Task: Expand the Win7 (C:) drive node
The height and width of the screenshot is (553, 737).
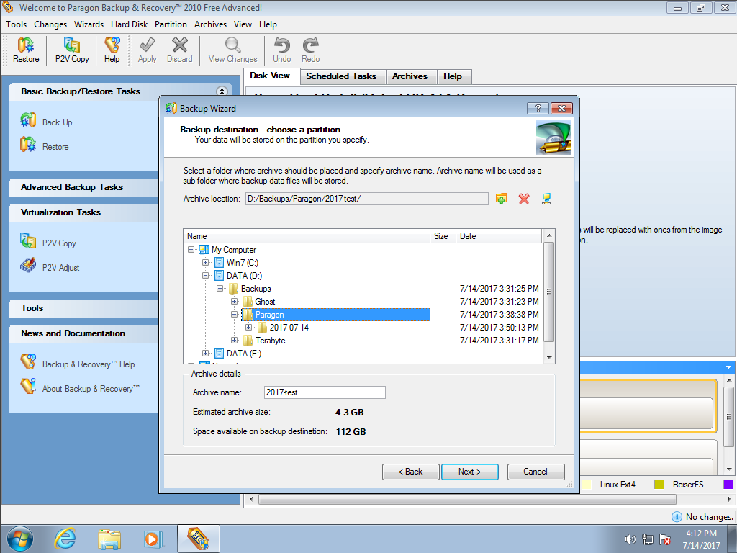Action: pos(206,263)
